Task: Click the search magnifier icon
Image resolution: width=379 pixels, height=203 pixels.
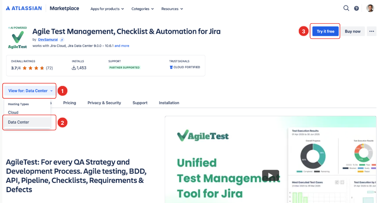Action: (x=346, y=8)
